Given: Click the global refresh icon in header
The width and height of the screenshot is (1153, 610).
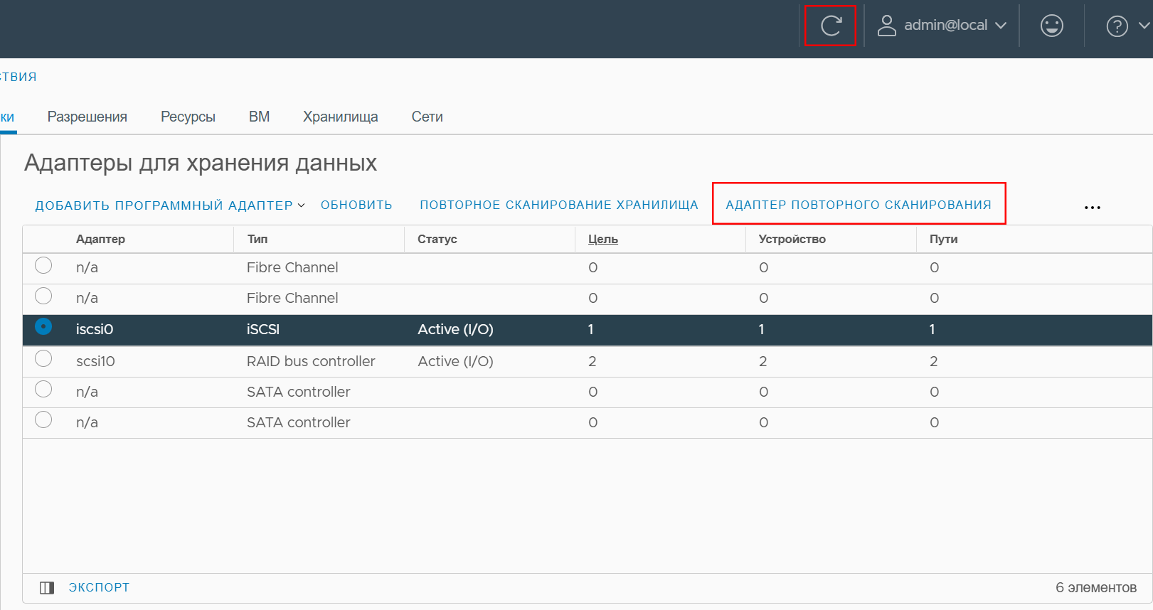Looking at the screenshot, I should (830, 26).
